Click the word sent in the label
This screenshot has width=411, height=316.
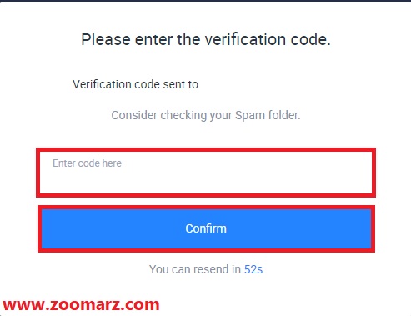(173, 84)
